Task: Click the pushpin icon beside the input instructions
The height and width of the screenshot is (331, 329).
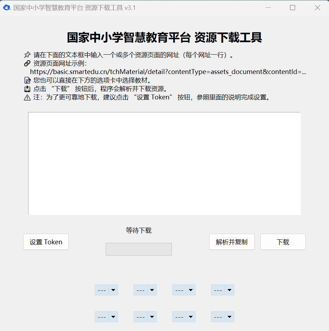Action: (27, 55)
